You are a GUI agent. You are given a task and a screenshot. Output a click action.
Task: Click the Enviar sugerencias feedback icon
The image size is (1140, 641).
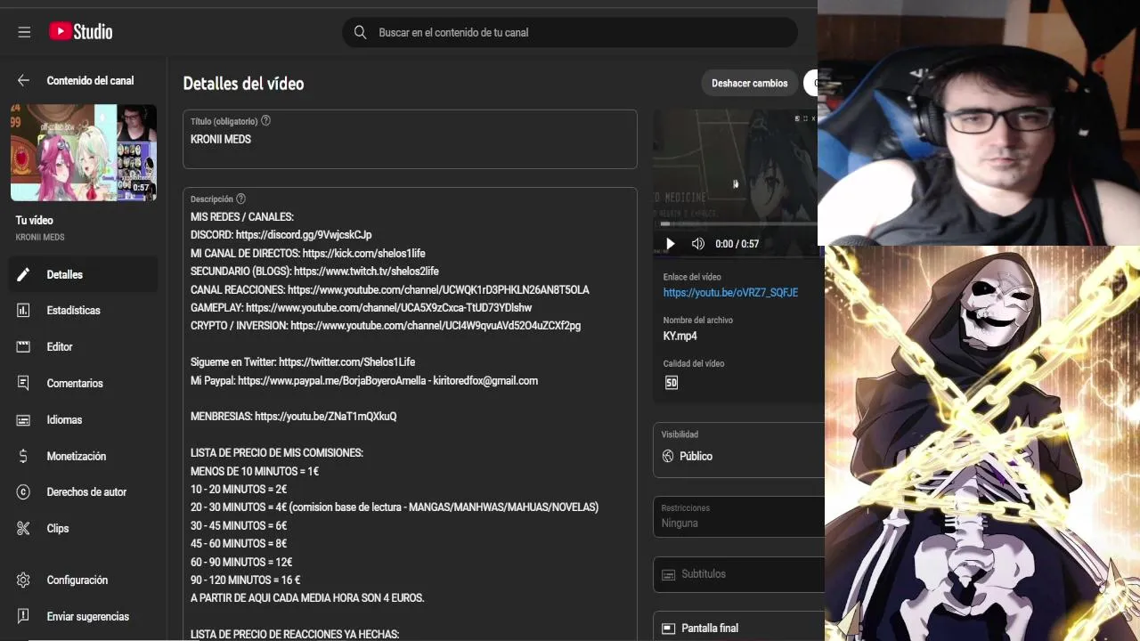[24, 616]
